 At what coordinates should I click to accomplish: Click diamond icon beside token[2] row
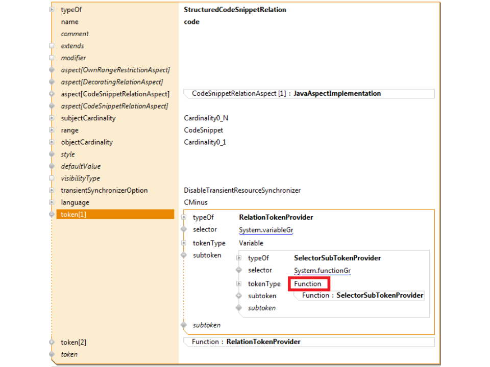tap(52, 343)
